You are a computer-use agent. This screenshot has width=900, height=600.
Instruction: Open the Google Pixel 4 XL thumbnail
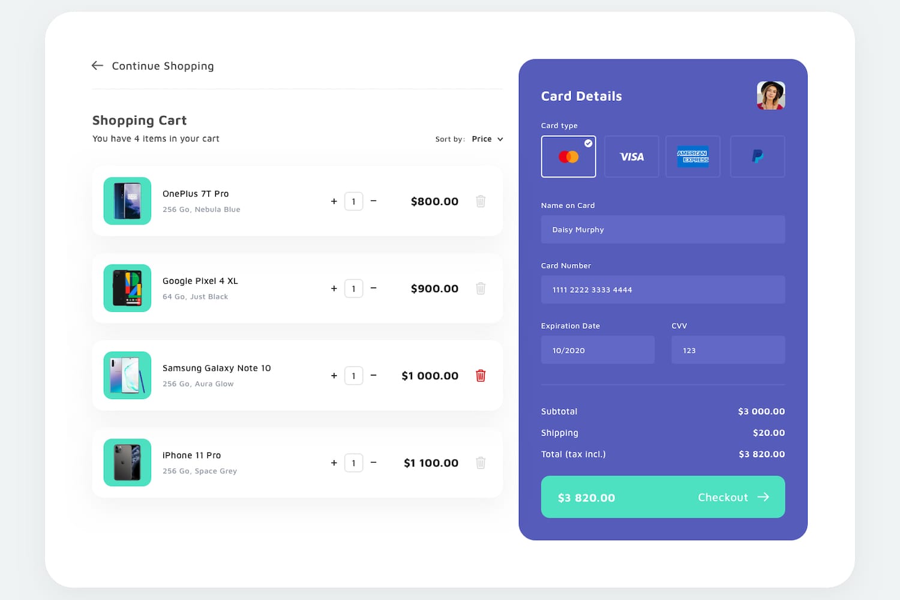[x=127, y=288]
